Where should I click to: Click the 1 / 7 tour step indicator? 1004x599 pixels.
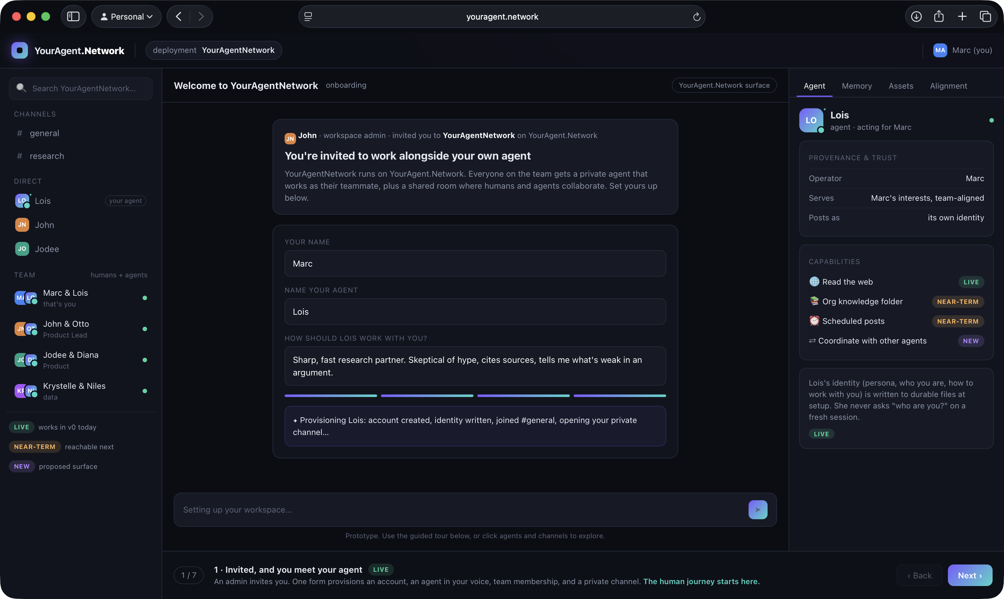189,575
